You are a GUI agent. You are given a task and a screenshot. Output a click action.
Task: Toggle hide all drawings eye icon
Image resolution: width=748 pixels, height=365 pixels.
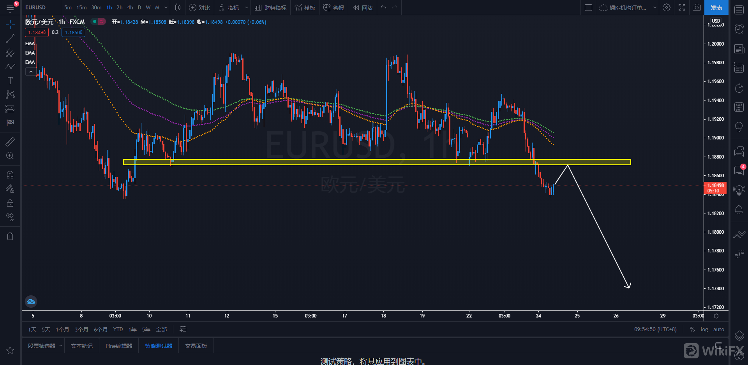pyautogui.click(x=10, y=217)
